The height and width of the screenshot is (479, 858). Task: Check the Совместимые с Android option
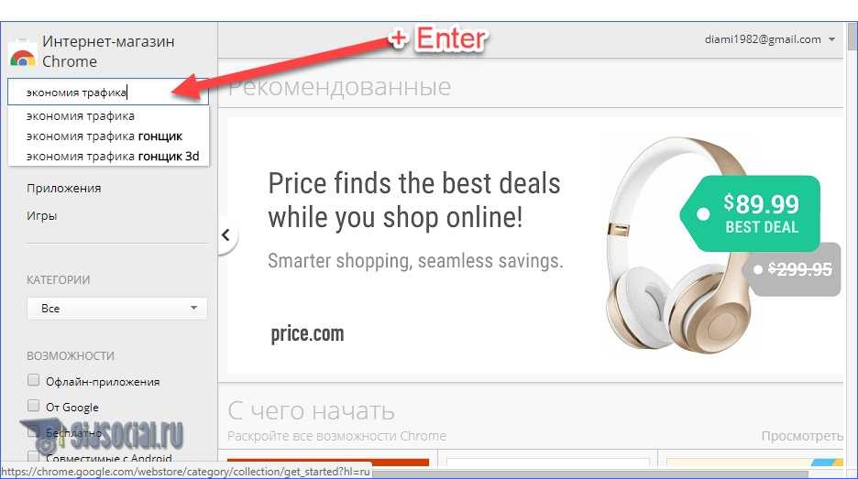tap(33, 457)
